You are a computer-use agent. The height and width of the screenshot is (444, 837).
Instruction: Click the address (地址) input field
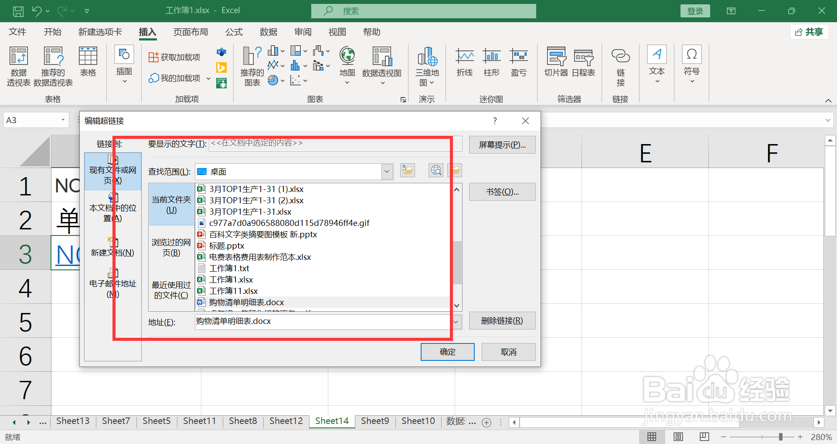click(323, 322)
